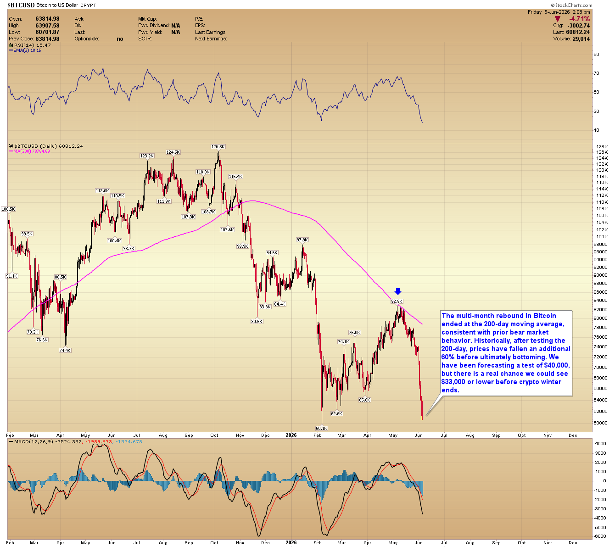The image size is (615, 547).
Task: Click the Volume value 29,014
Action: point(581,39)
